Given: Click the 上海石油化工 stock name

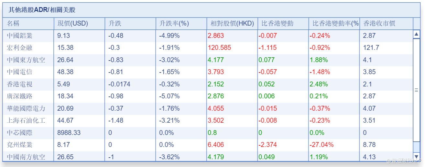Looking at the screenshot, I should point(26,120).
